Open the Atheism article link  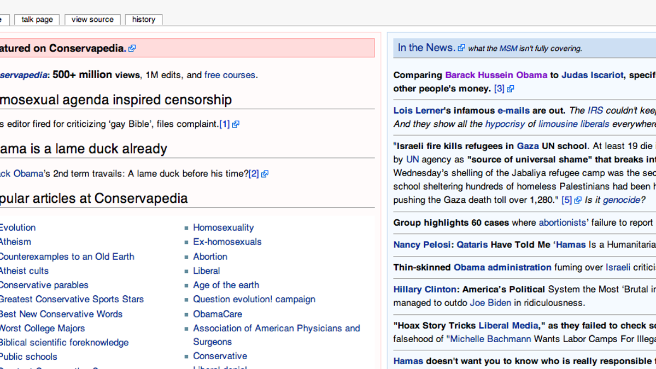pos(15,242)
